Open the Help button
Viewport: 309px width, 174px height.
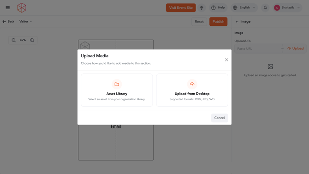pyautogui.click(x=218, y=8)
